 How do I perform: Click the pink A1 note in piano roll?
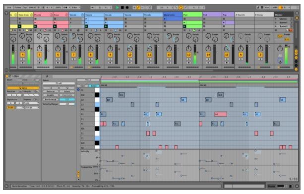click(x=221, y=114)
